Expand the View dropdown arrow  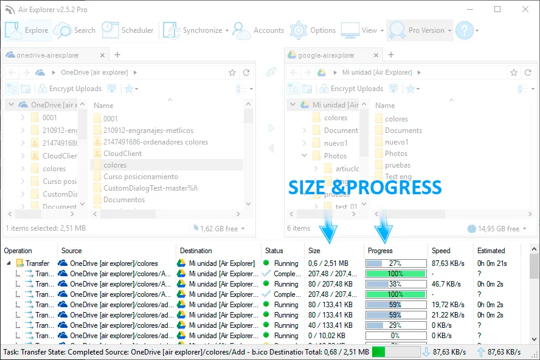coord(382,30)
